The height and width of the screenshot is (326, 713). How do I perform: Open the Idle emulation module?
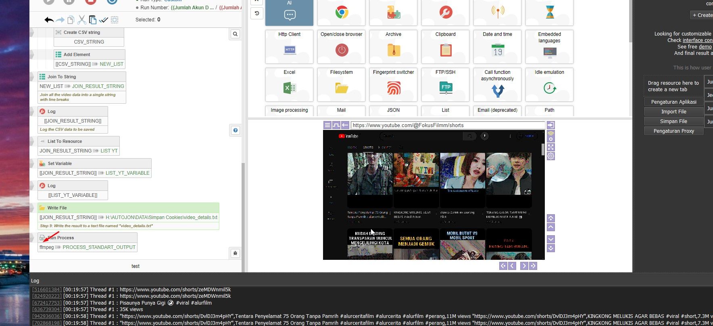pos(549,84)
